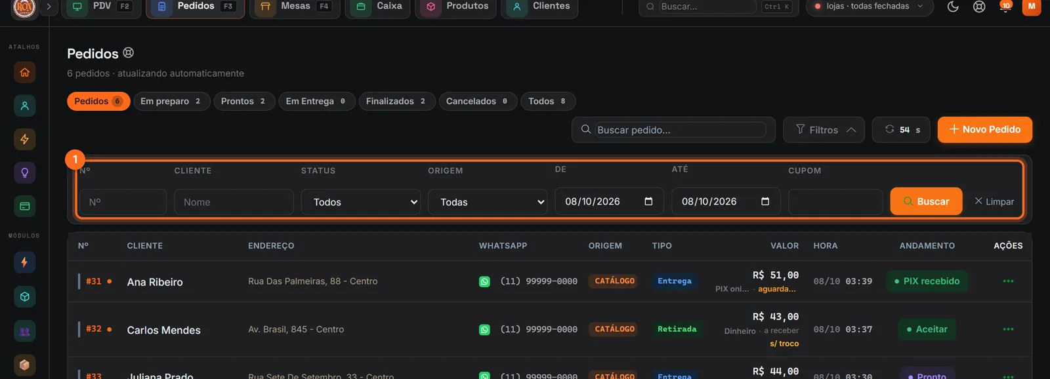Click address Rua Das Palmeiras, 88 - Centro
The image size is (1050, 379).
click(x=312, y=281)
